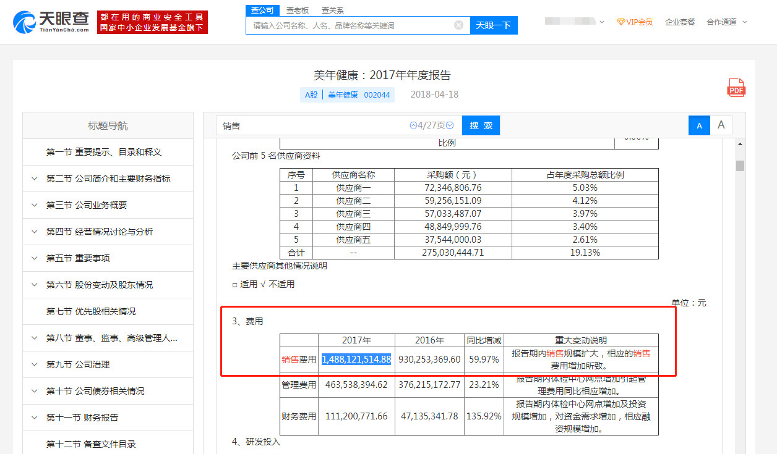Expand the 第二节 公司简介 chevron
Viewport: 777px width, 454px height.
coord(34,179)
